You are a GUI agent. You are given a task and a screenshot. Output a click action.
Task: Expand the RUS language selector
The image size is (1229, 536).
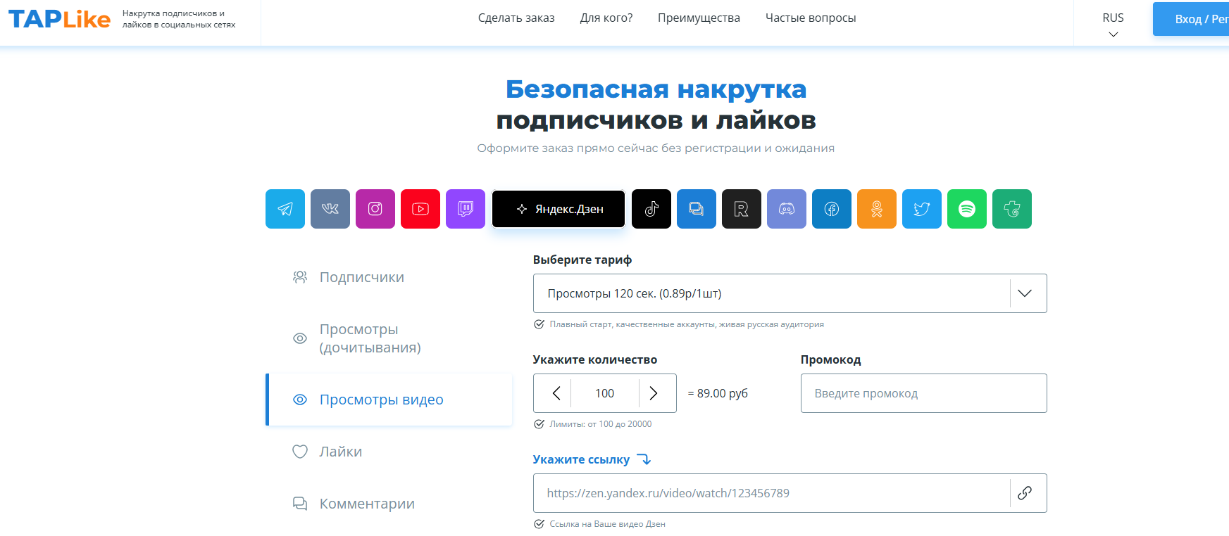pyautogui.click(x=1113, y=24)
